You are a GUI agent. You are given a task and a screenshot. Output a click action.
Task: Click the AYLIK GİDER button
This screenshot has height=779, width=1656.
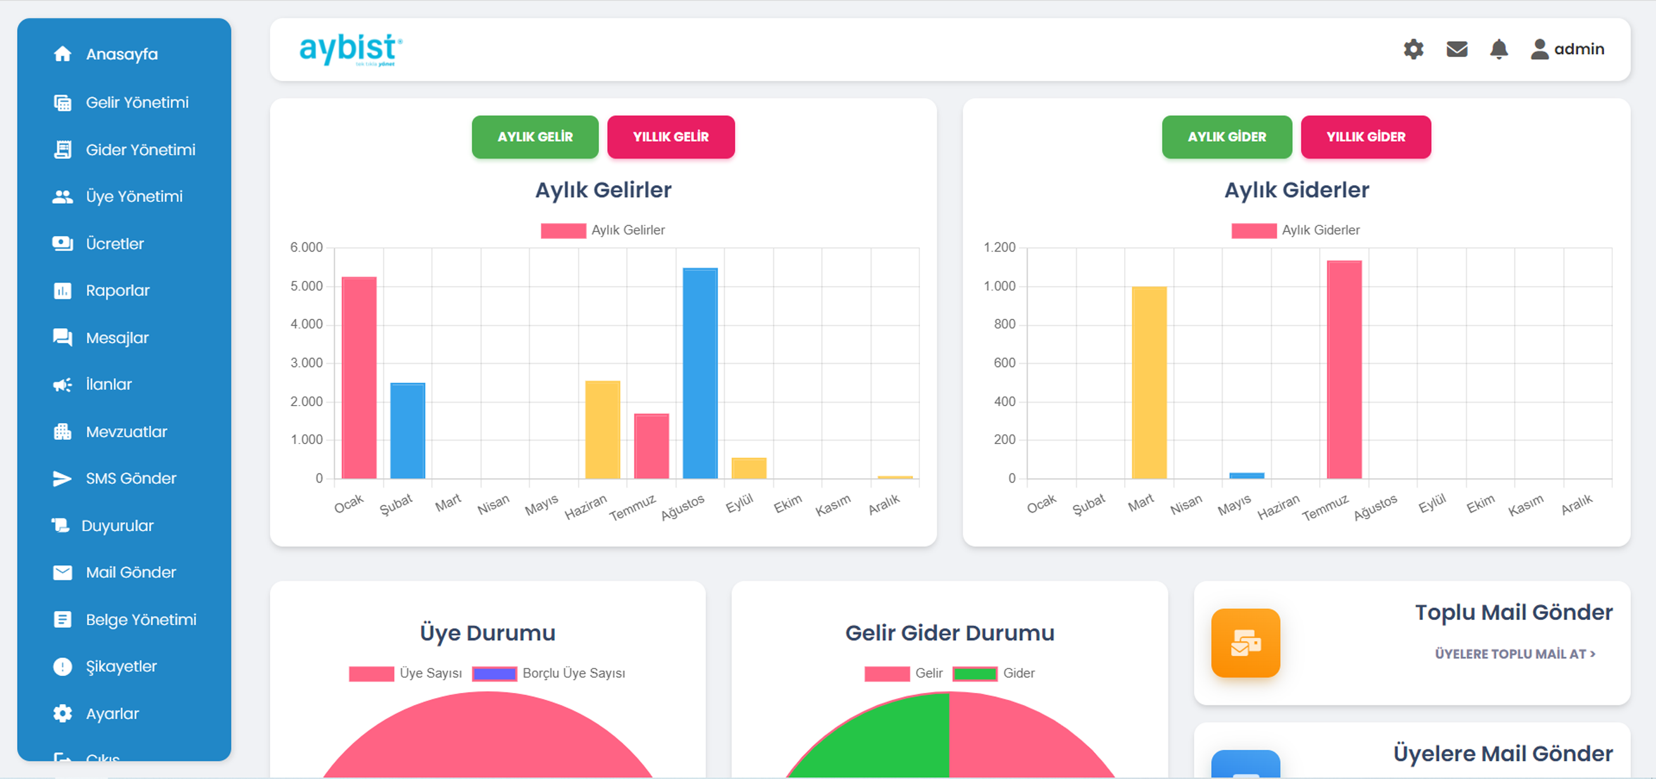click(1226, 137)
